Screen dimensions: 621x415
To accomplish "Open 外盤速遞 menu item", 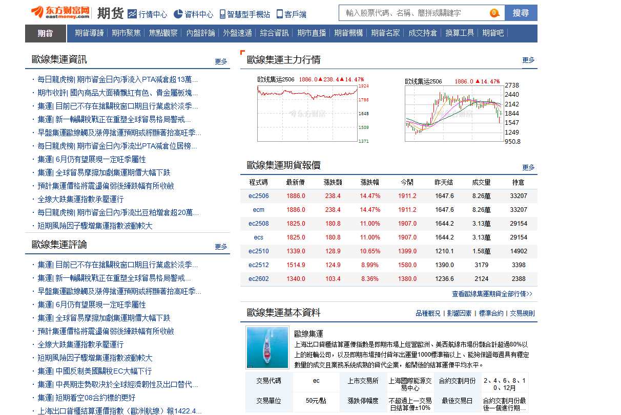I will [237, 33].
